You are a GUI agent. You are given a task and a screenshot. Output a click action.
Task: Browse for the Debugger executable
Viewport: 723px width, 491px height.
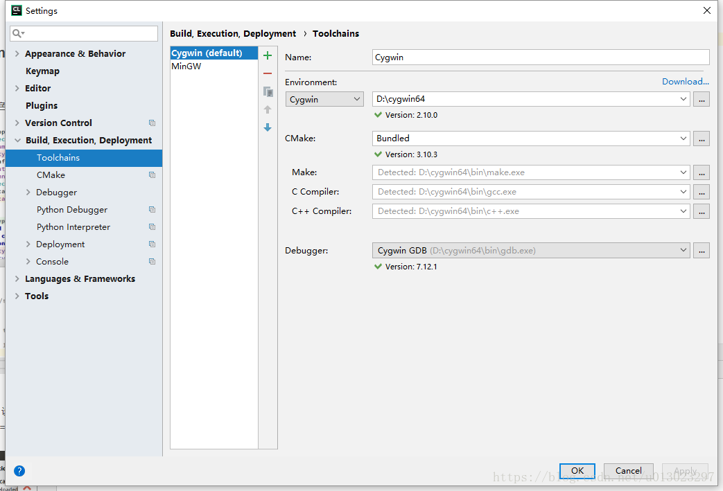point(702,250)
